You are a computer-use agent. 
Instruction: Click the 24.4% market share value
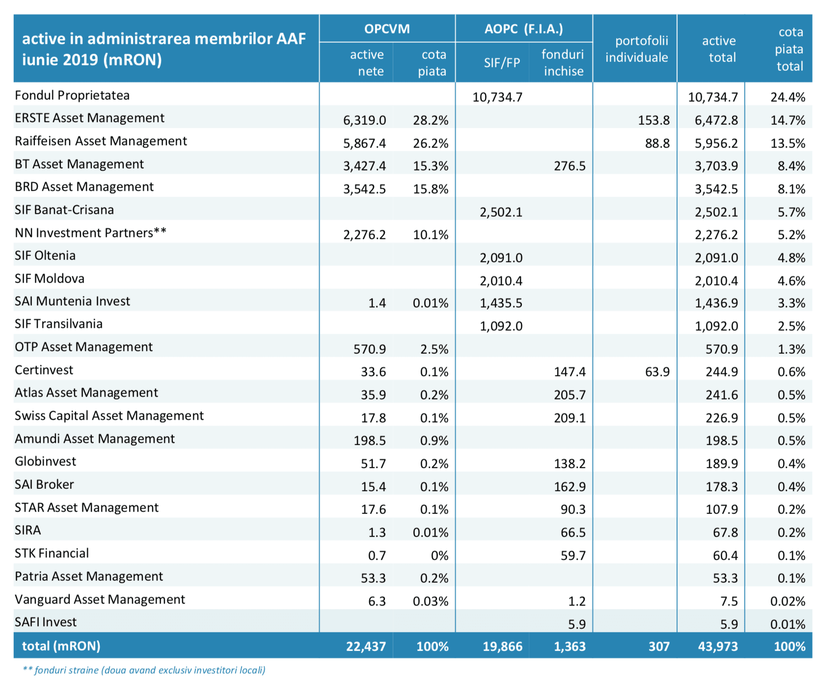coord(788,97)
